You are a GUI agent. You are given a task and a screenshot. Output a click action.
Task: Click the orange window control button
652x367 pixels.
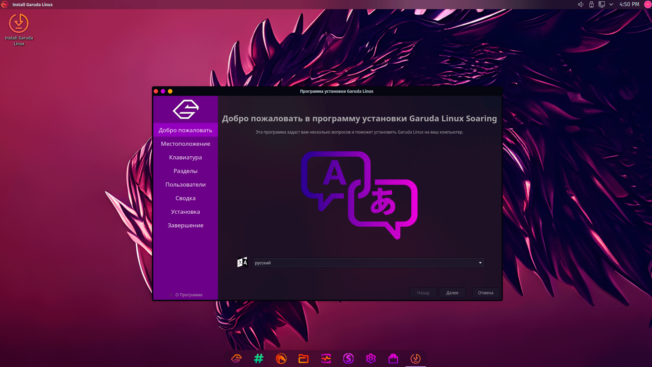(x=170, y=91)
